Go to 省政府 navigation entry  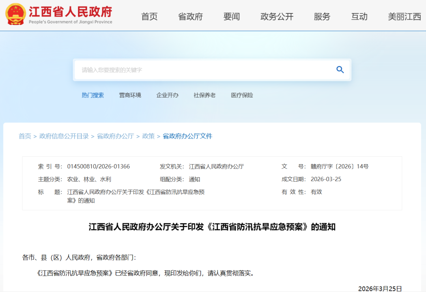click(x=190, y=17)
